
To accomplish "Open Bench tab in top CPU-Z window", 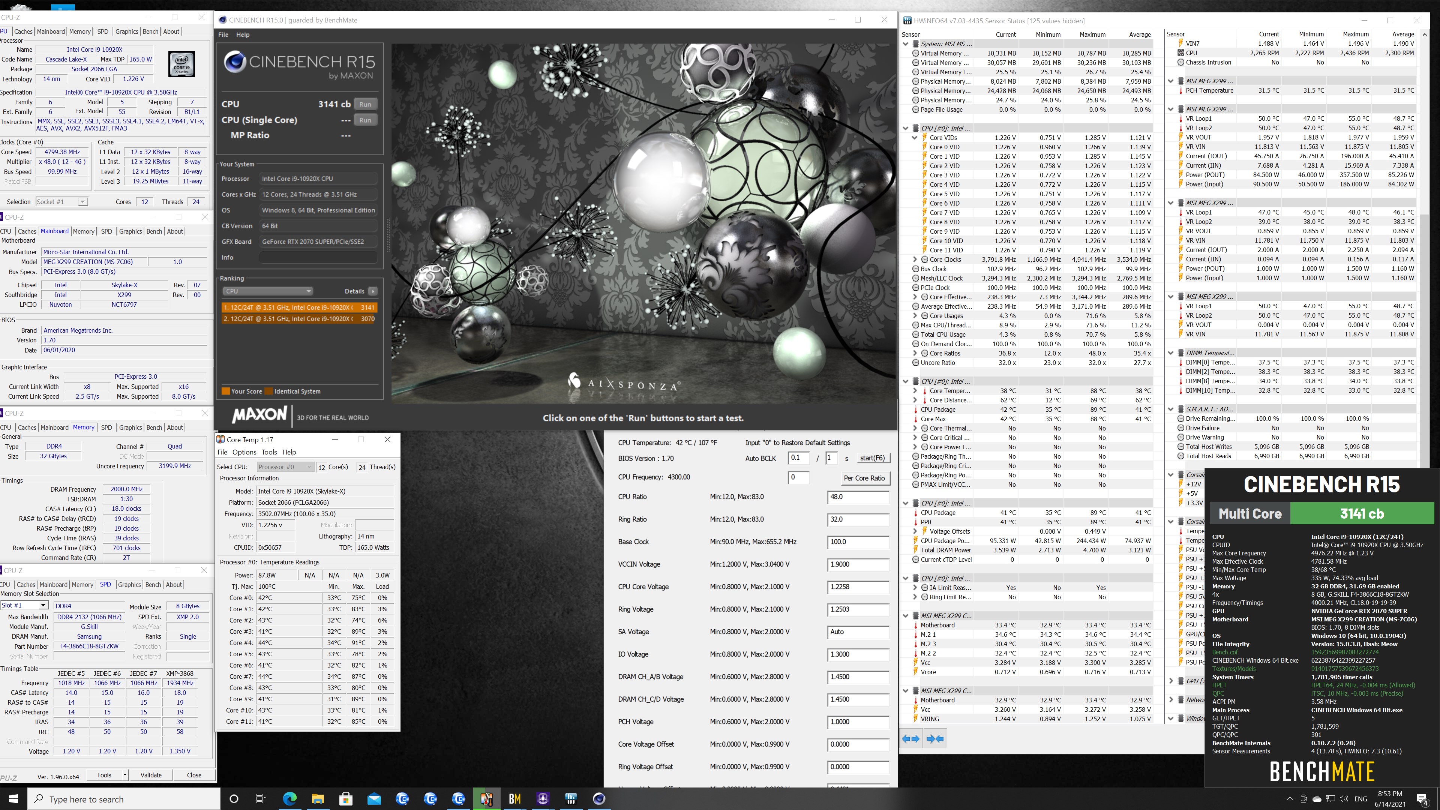I will pos(150,31).
